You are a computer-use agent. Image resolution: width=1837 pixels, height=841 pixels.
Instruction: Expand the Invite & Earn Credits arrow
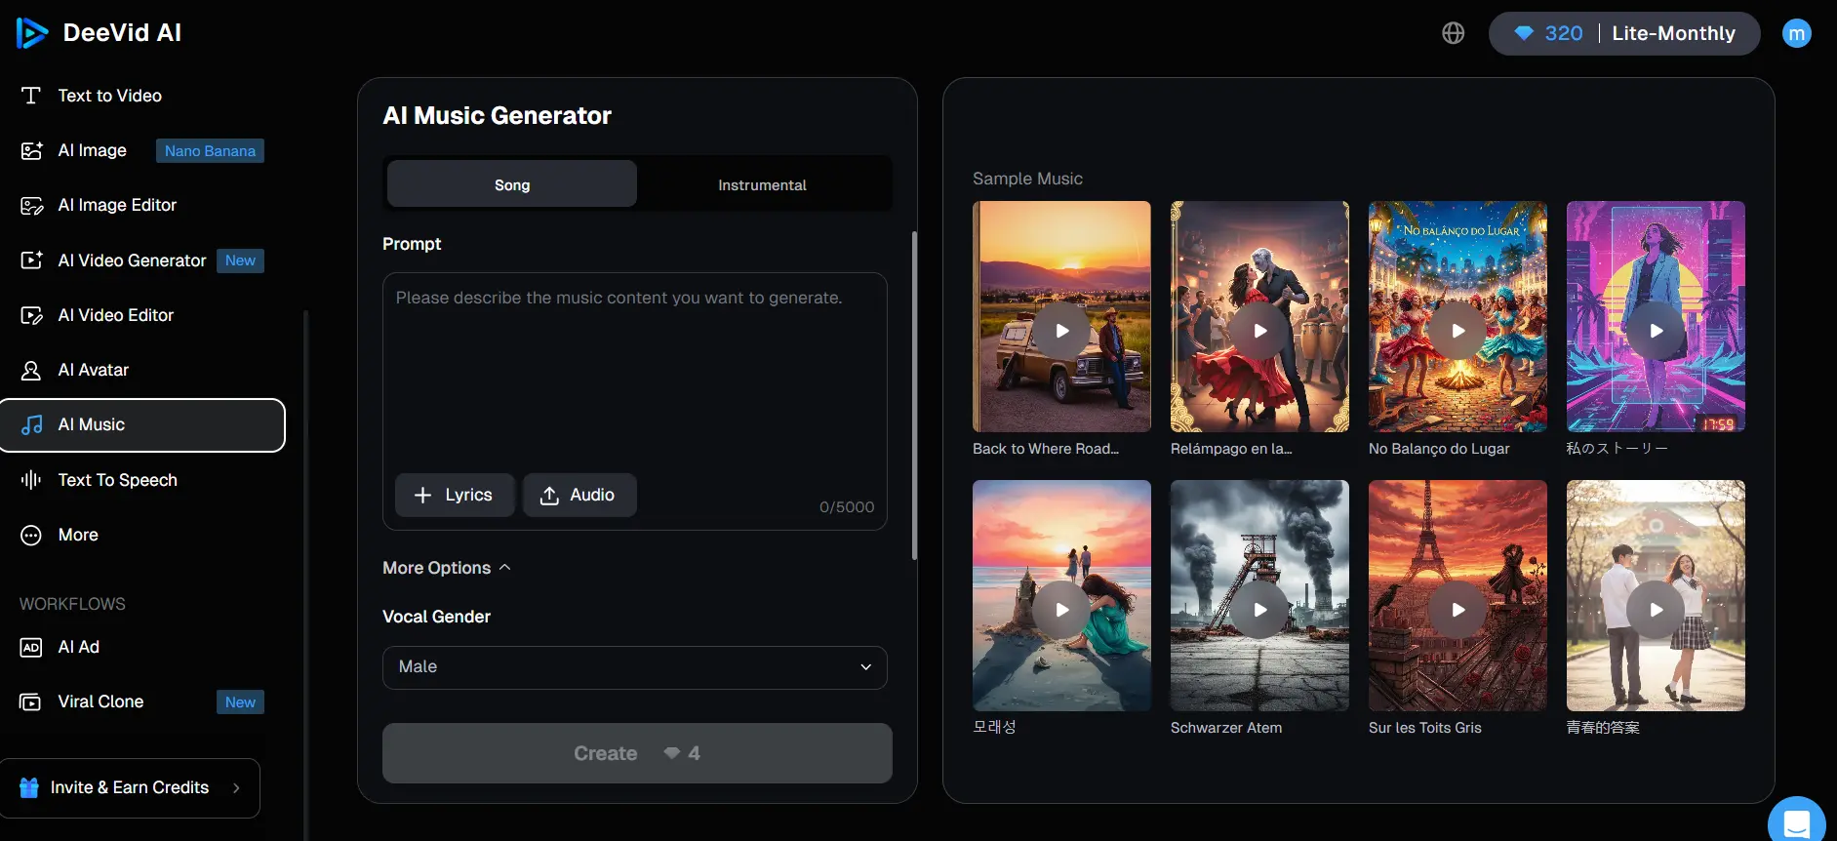pos(236,787)
